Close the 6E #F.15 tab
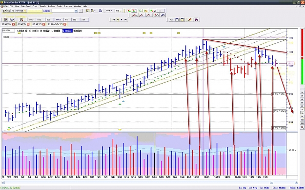Image resolution: width=305 pixels, height=190 pixels. [44, 24]
